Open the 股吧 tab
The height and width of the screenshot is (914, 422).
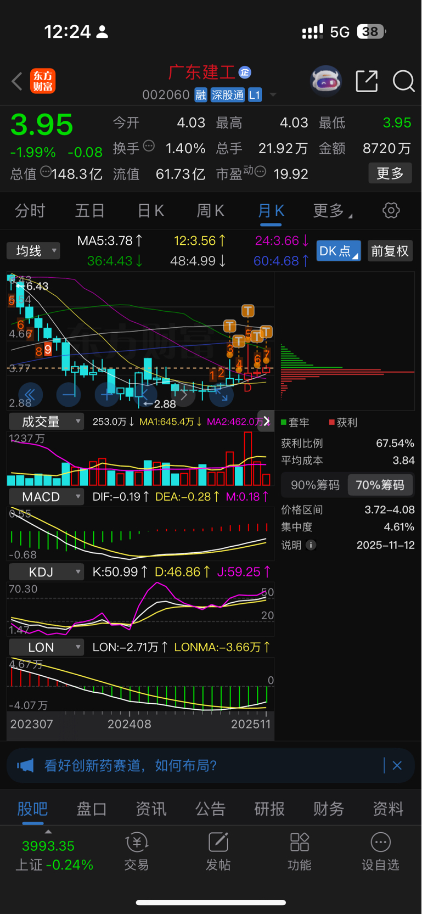(x=32, y=809)
